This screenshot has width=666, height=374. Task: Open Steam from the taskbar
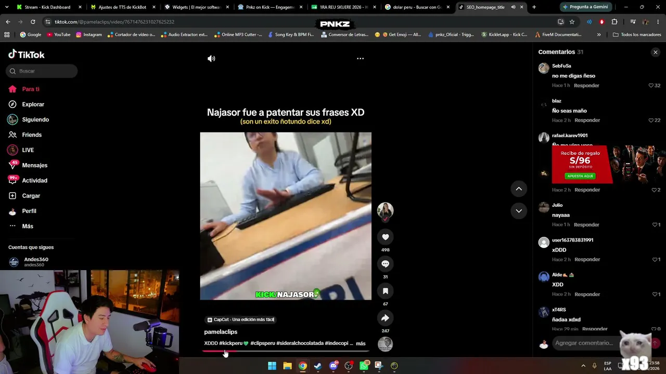(x=318, y=366)
